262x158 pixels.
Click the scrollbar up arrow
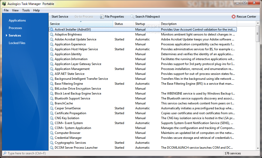[258, 23]
